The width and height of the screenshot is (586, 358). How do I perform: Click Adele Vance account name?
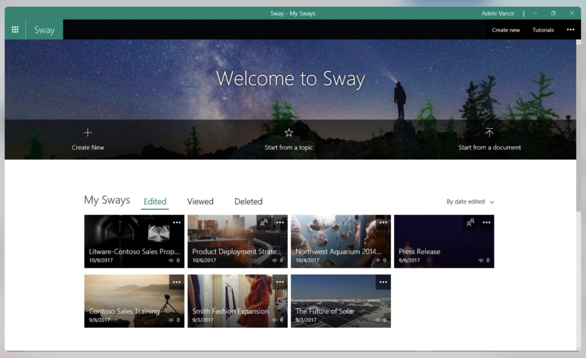tap(498, 13)
